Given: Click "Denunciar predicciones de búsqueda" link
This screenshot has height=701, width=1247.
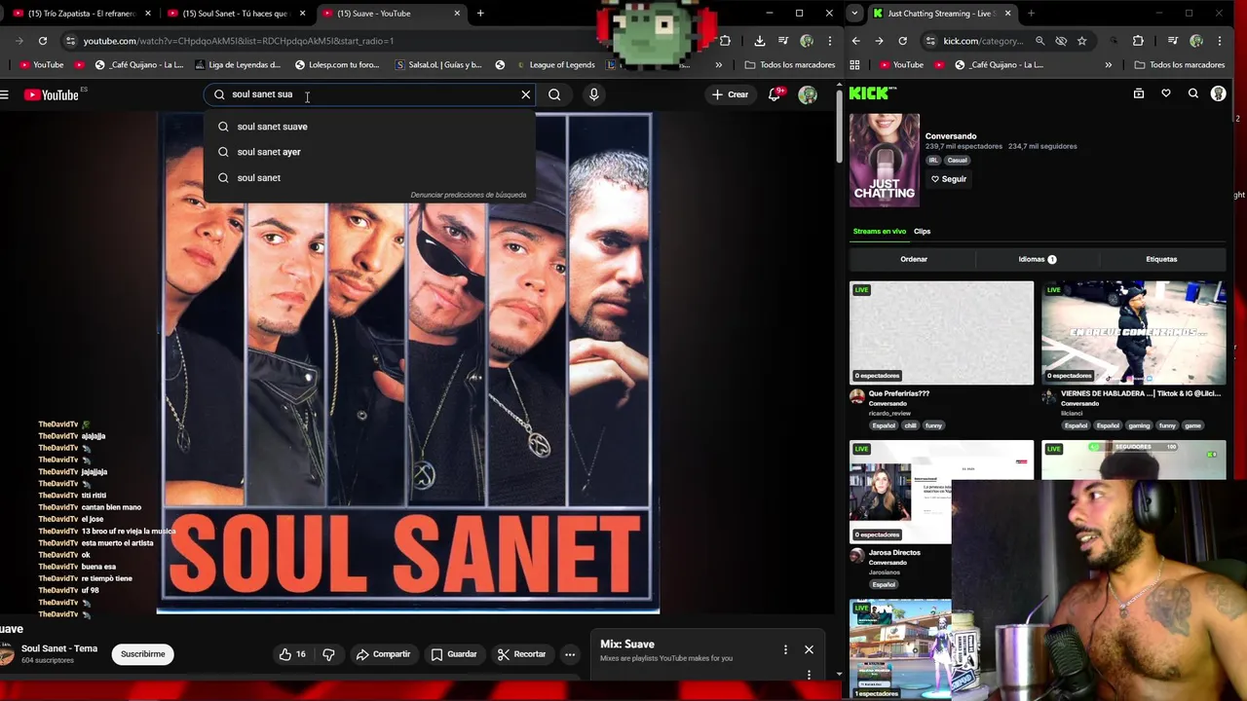Looking at the screenshot, I should [x=469, y=195].
